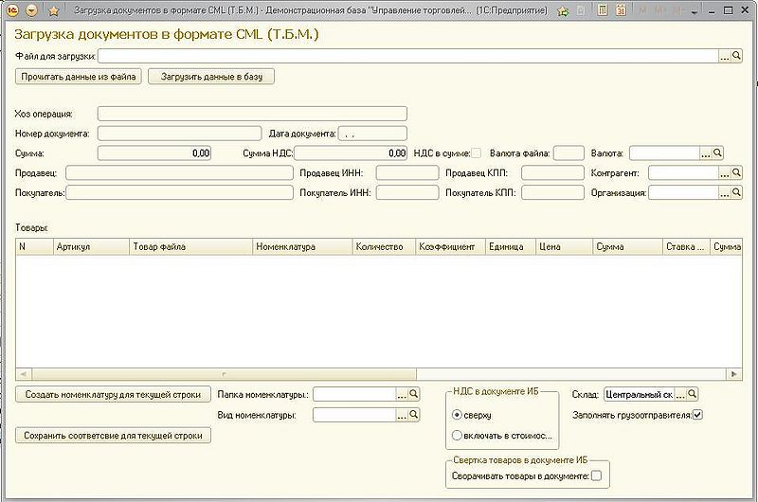Screen dimensions: 758x502
Task: Open the Склад lookup magnifier icon
Action: [693, 394]
